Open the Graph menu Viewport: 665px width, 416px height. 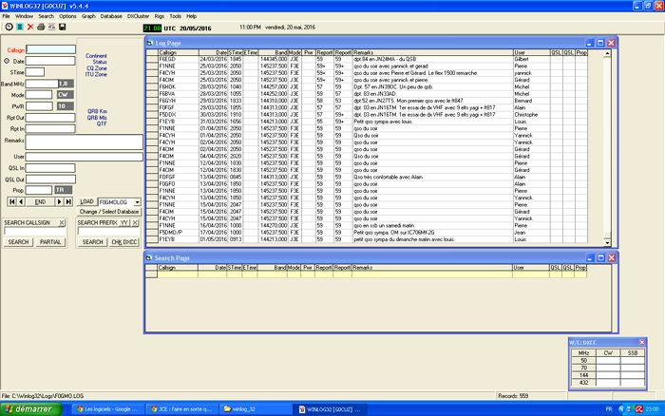point(88,16)
